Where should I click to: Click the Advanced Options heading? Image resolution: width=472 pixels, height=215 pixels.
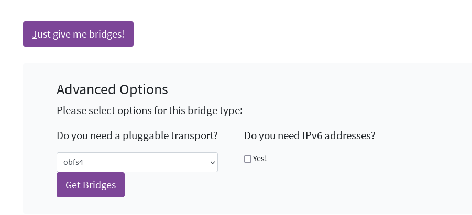point(112,89)
